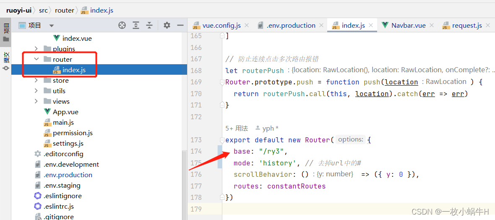Close the .env.production editor tab
Image resolution: width=495 pixels, height=220 pixels.
click(321, 26)
